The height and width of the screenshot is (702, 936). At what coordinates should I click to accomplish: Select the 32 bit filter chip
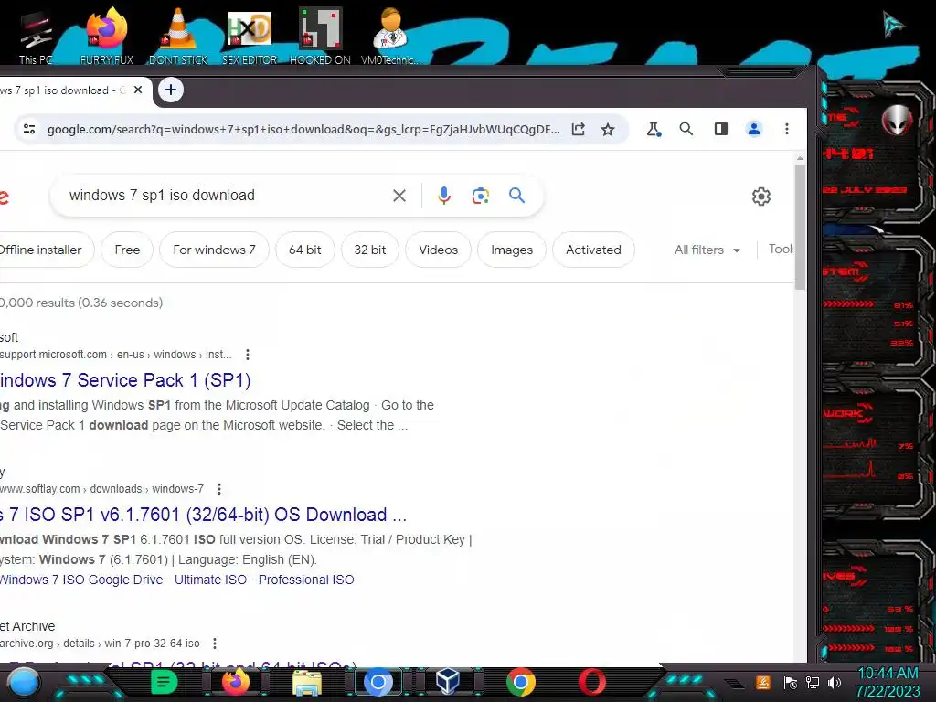(x=370, y=250)
